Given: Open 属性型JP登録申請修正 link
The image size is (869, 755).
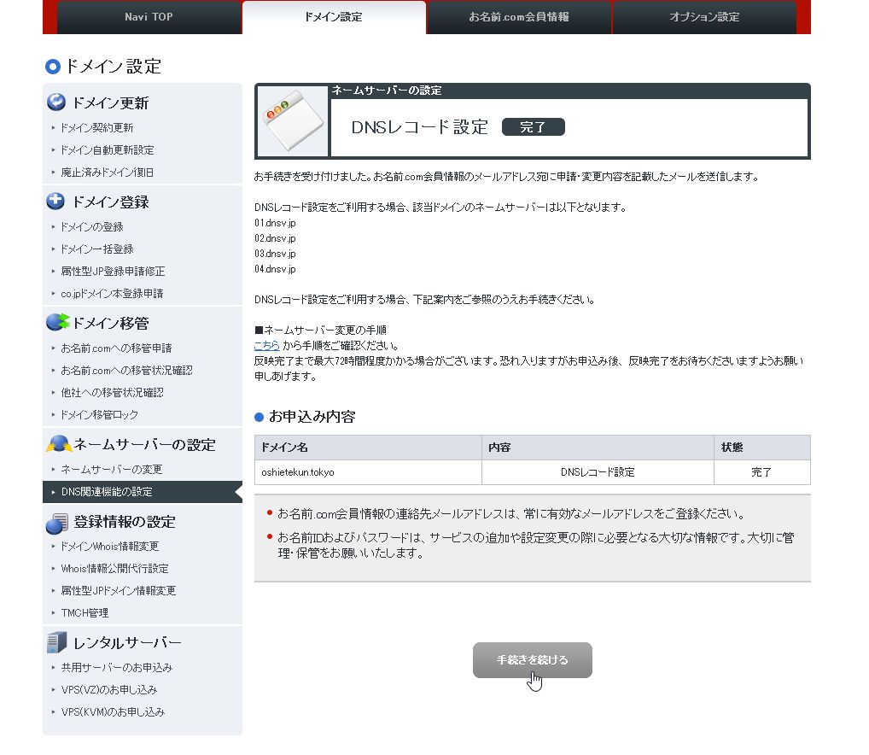Looking at the screenshot, I should (x=113, y=271).
